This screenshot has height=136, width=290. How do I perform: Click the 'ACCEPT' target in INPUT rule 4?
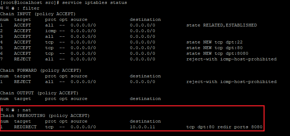click(22, 42)
